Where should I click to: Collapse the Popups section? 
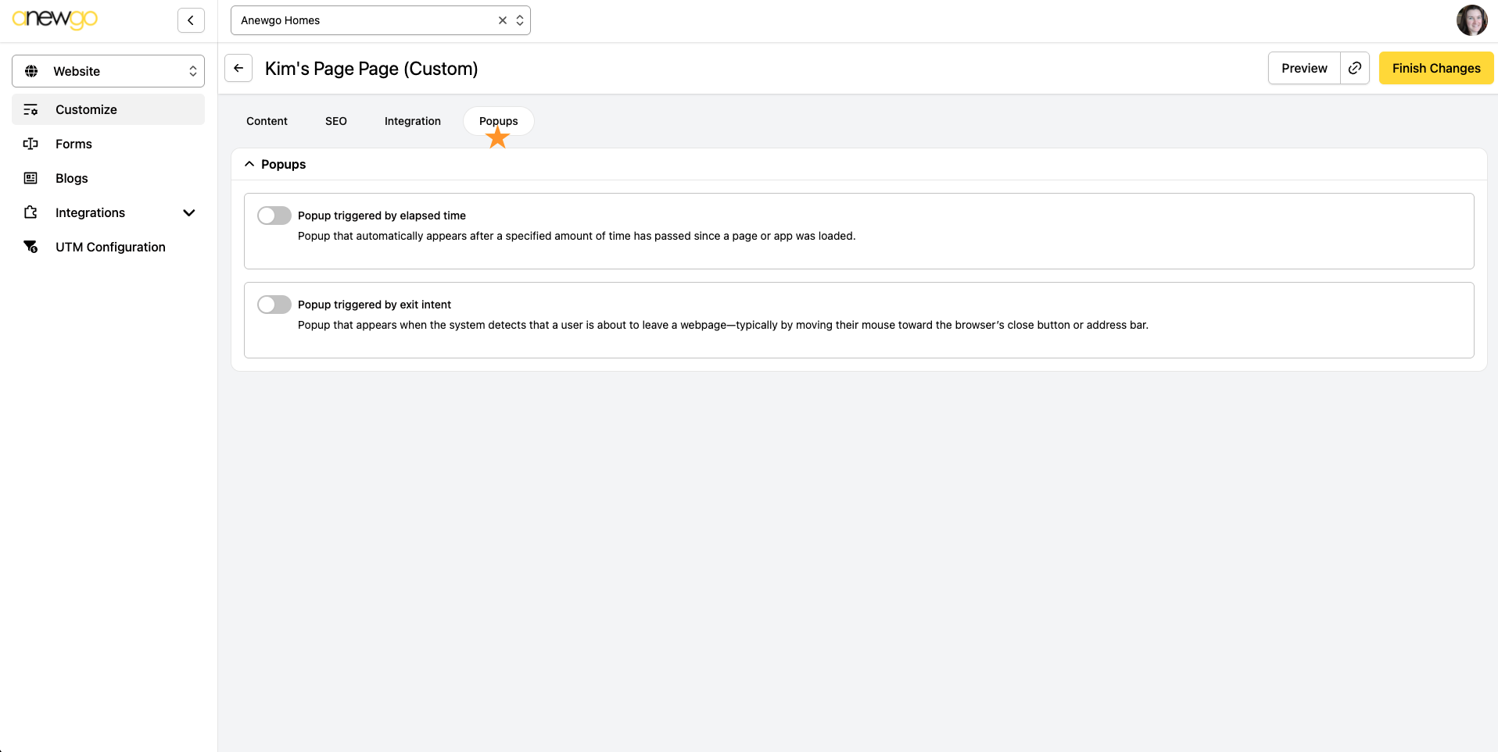(249, 164)
